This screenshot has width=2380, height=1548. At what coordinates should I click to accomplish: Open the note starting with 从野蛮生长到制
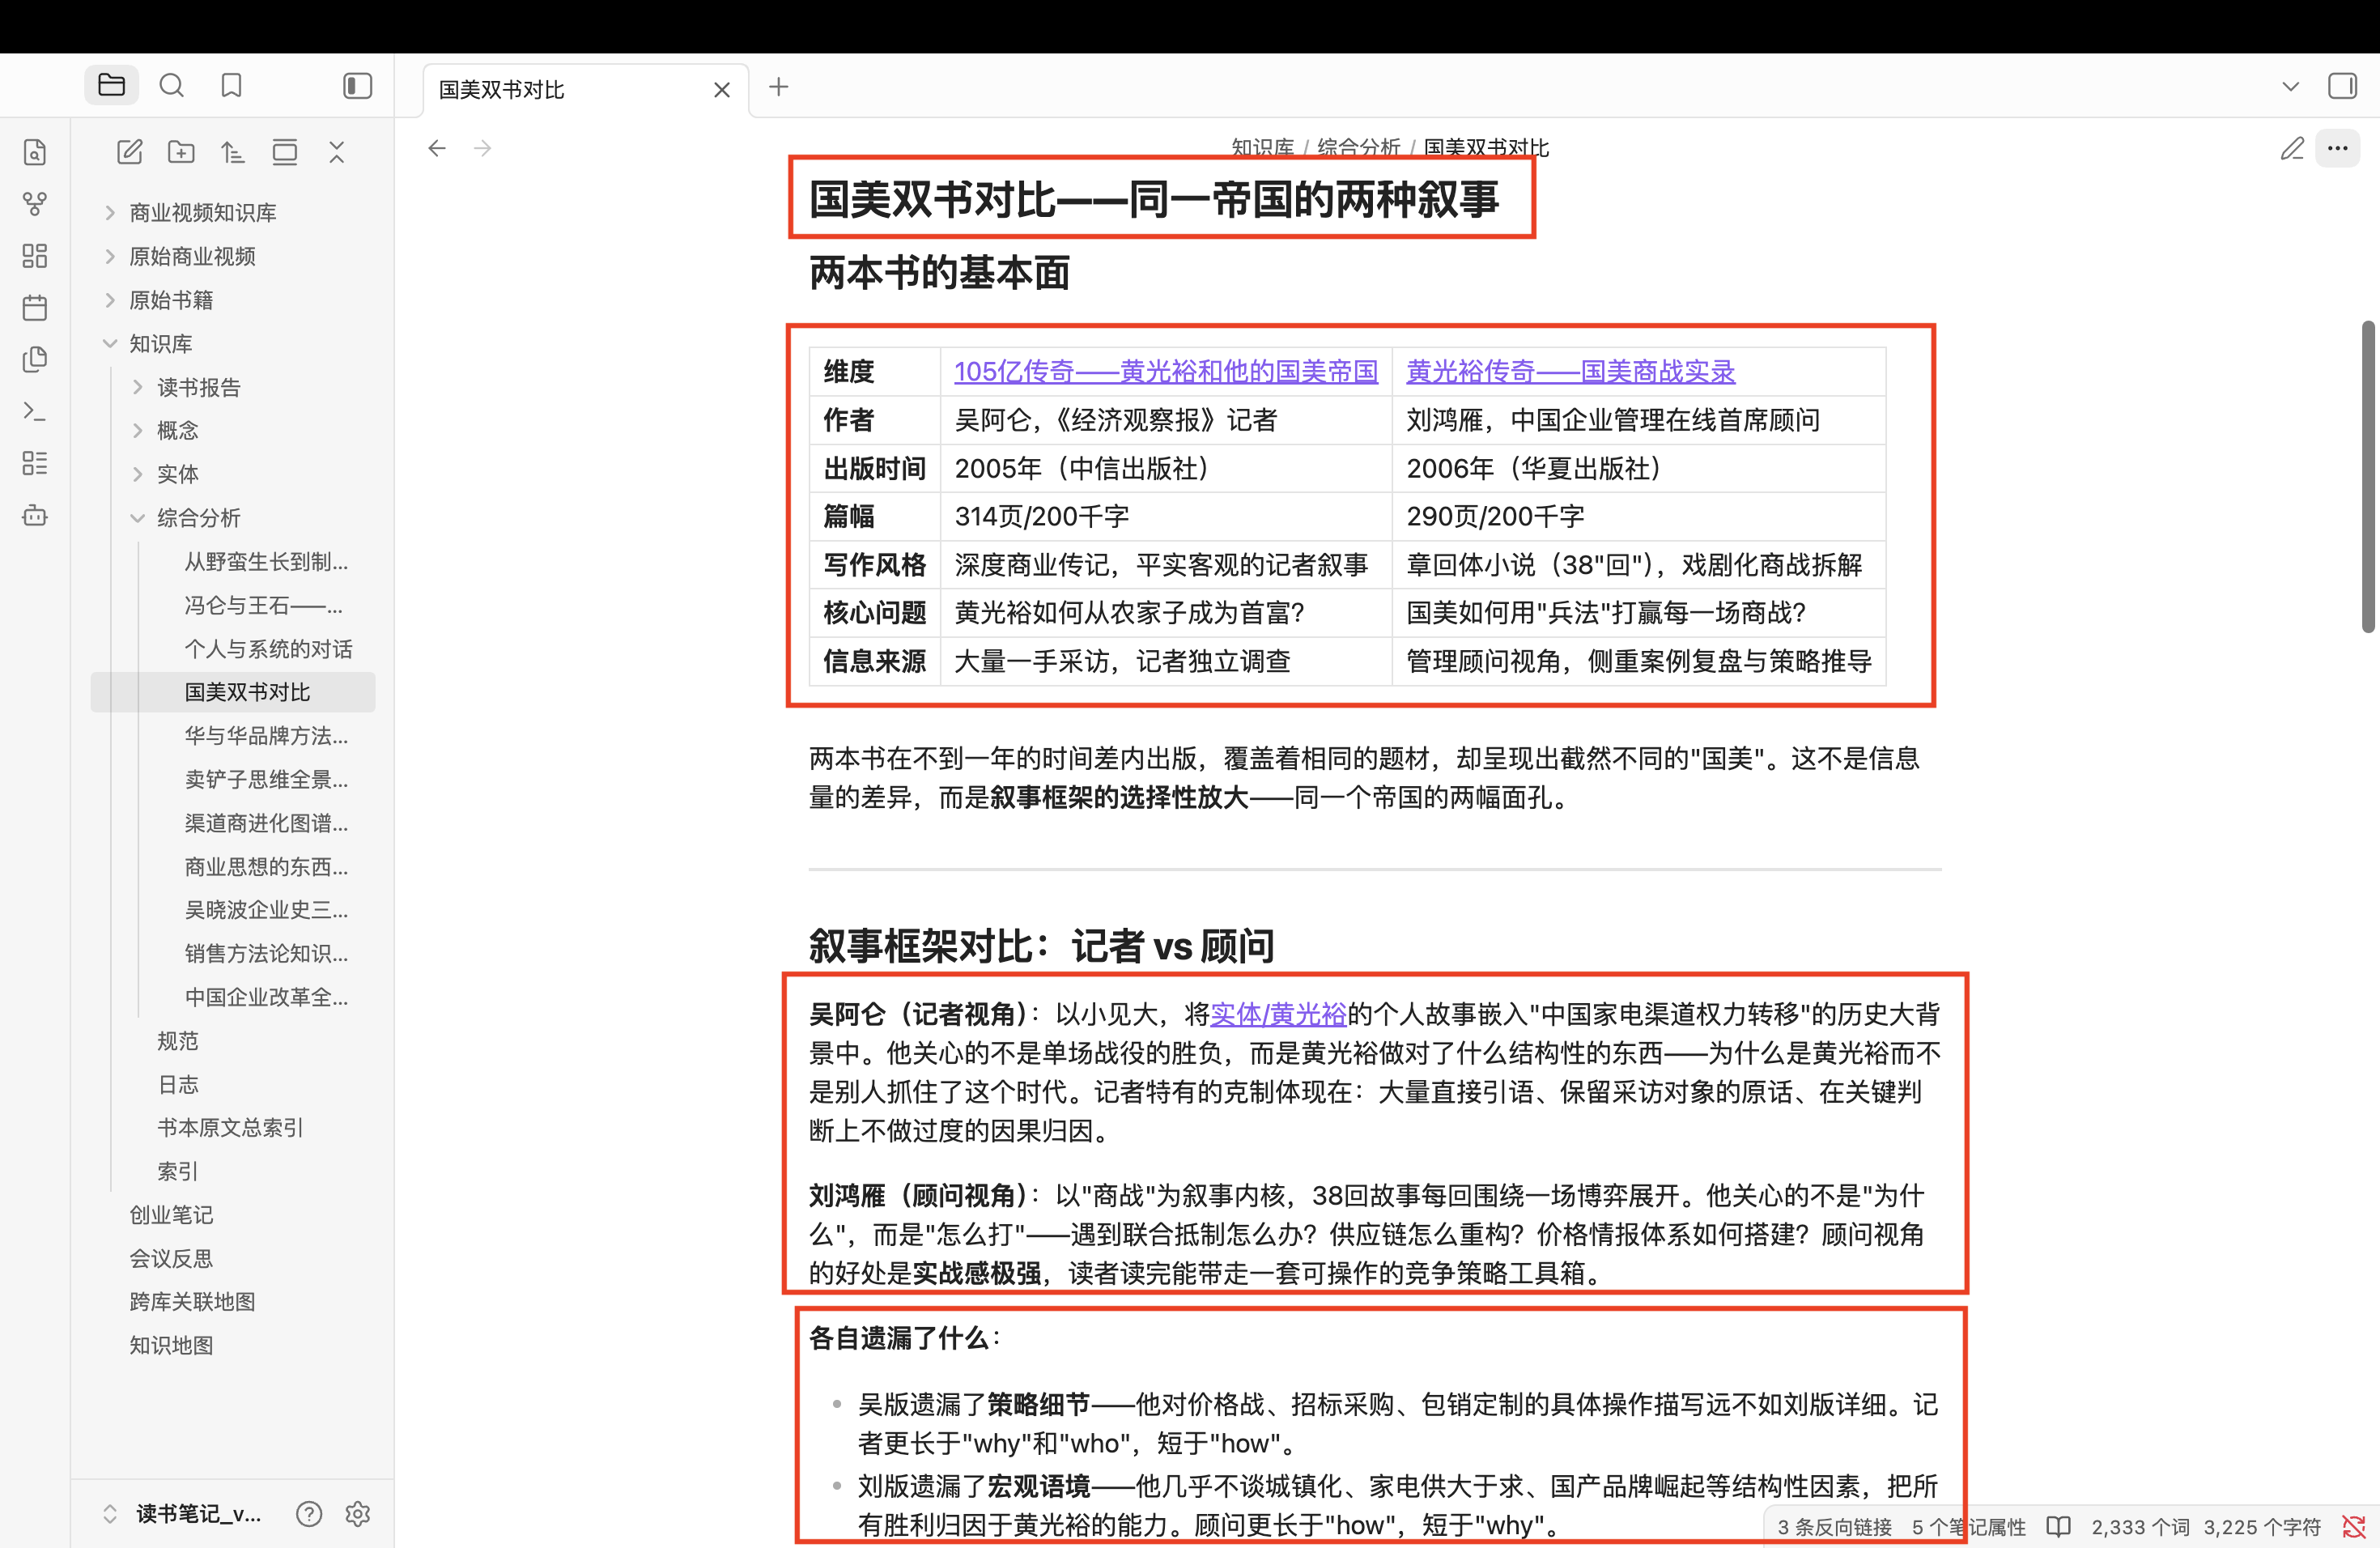click(x=265, y=562)
